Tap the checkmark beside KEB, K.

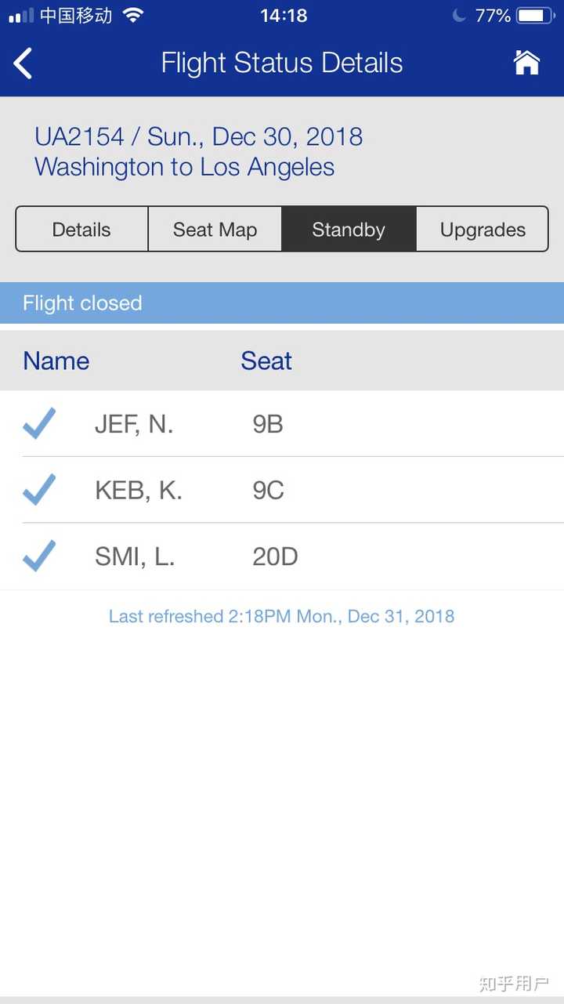39,490
